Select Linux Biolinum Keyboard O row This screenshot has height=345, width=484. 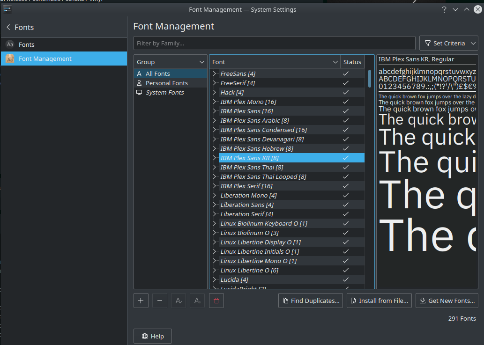pos(292,223)
